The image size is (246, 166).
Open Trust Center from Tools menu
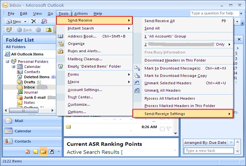(94, 97)
